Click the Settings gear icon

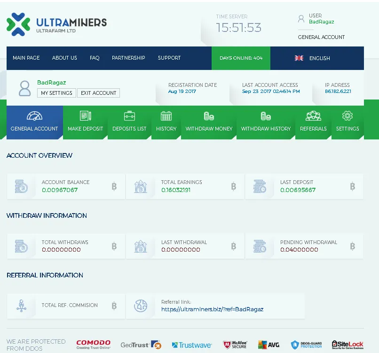coord(347,116)
